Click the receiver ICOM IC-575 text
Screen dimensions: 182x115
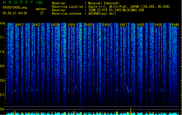116,10
